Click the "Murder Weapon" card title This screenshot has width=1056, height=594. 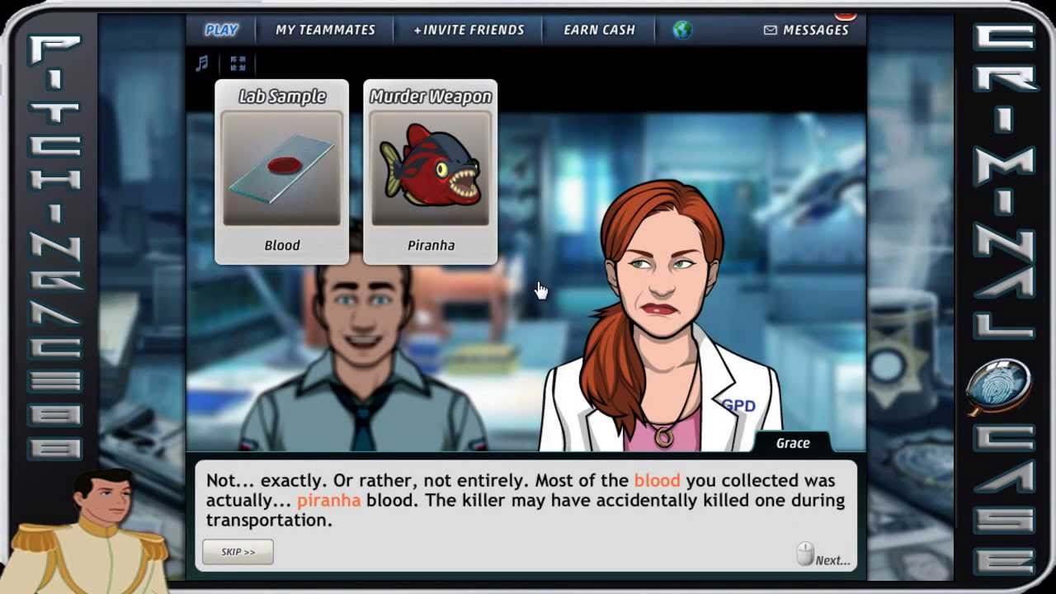pyautogui.click(x=430, y=97)
